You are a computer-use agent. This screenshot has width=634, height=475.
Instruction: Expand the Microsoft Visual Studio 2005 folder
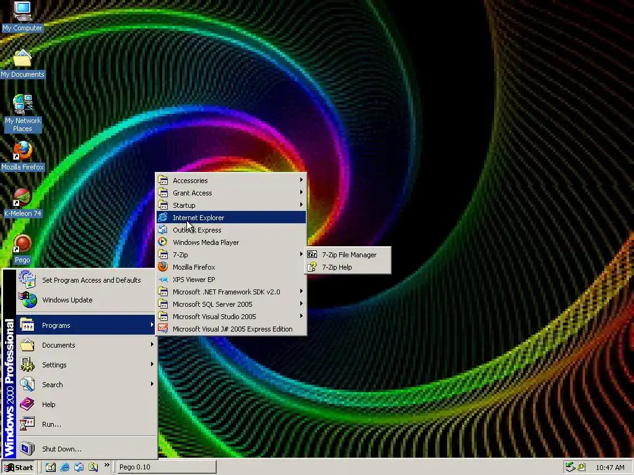pyautogui.click(x=231, y=317)
